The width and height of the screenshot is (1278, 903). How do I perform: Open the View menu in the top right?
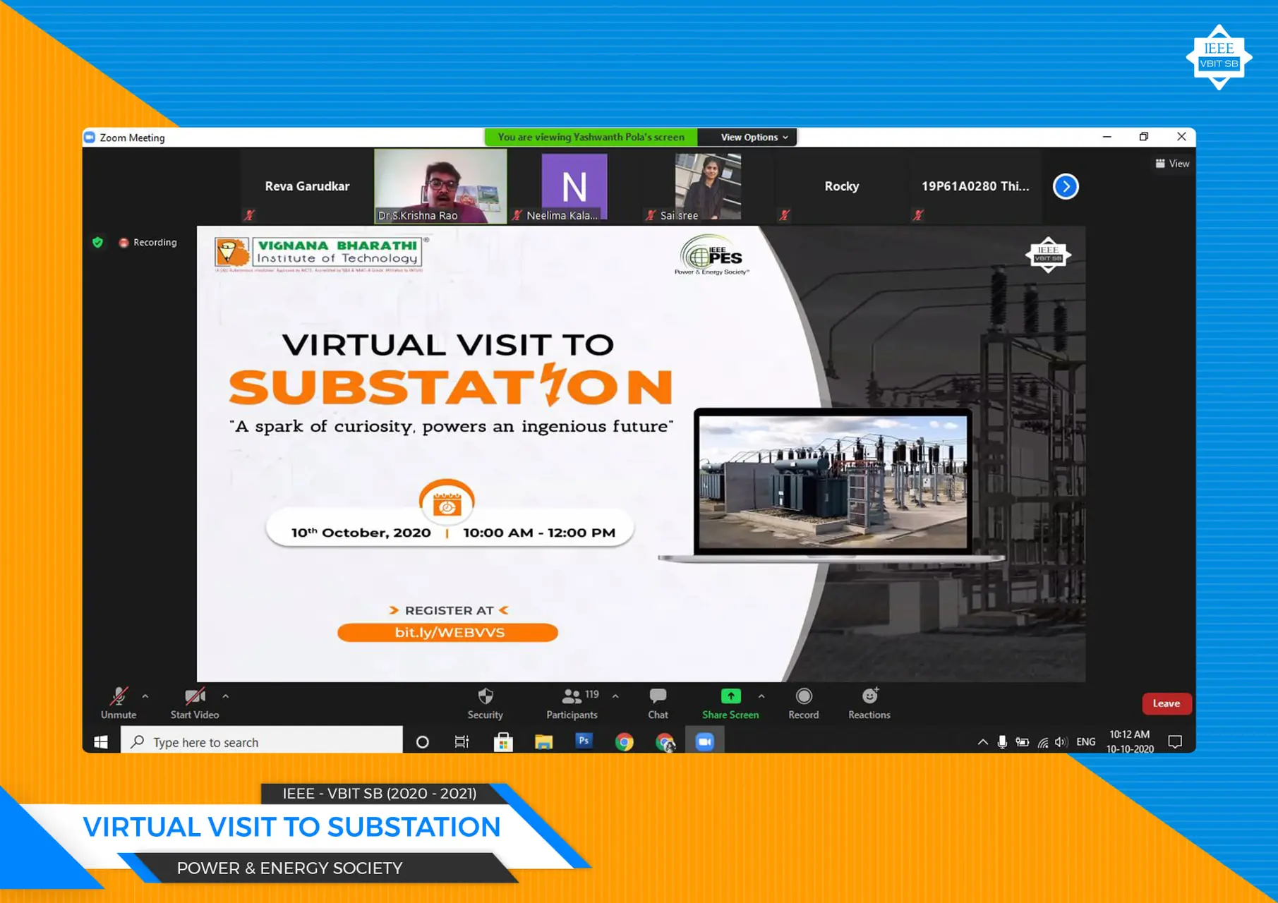click(1172, 163)
